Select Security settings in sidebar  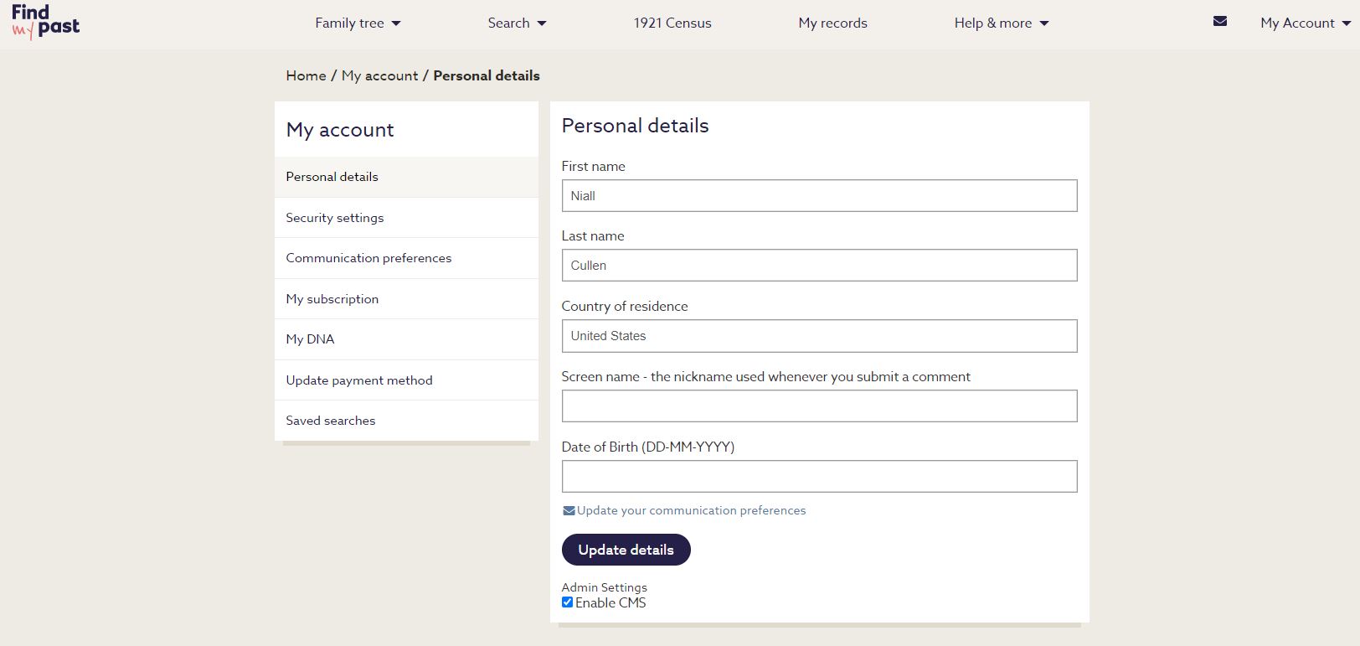click(334, 218)
